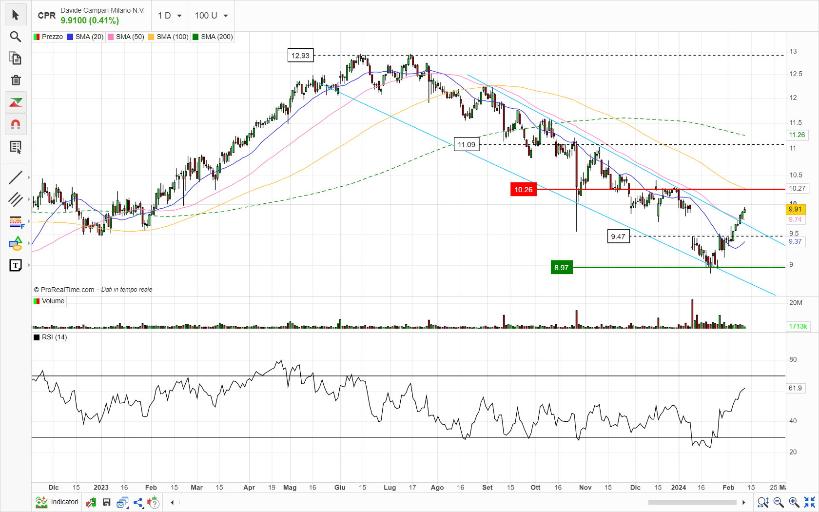Click the 1713k volume value tag

click(x=799, y=326)
